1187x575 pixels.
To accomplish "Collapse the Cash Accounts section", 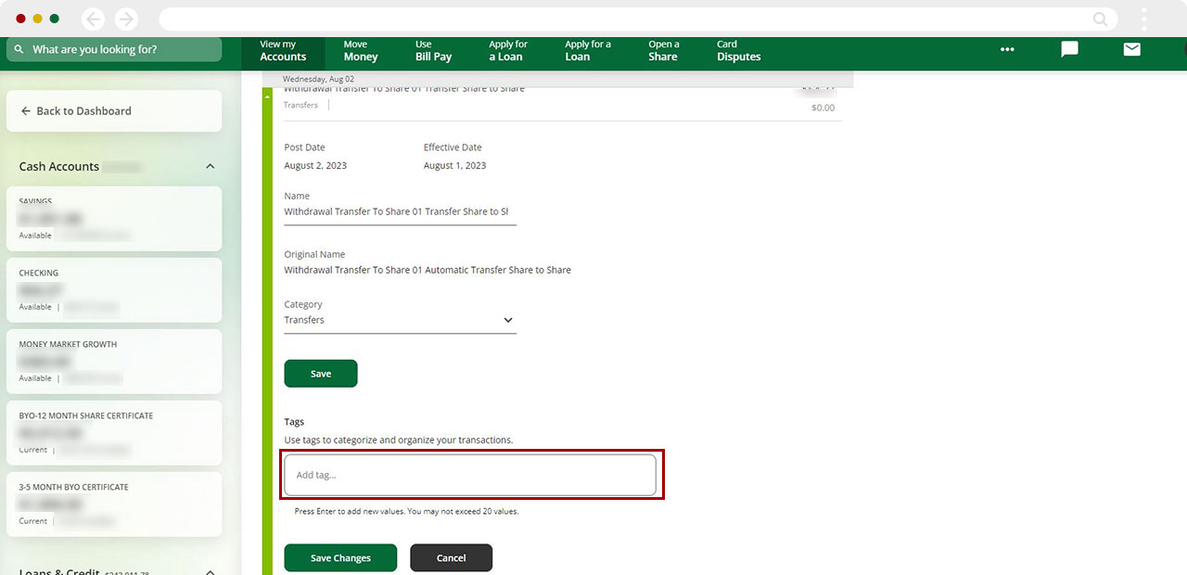I will (210, 167).
